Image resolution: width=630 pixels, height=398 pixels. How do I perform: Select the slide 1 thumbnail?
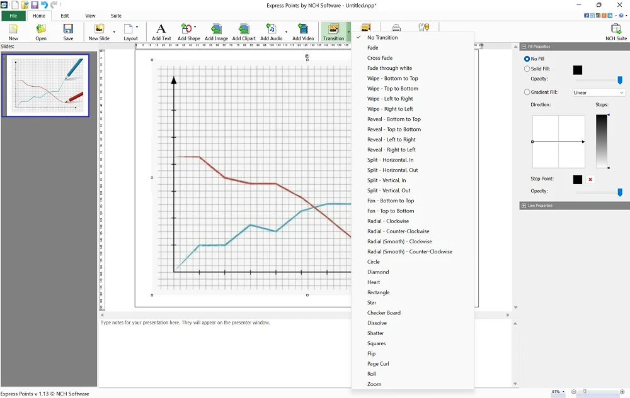click(47, 85)
